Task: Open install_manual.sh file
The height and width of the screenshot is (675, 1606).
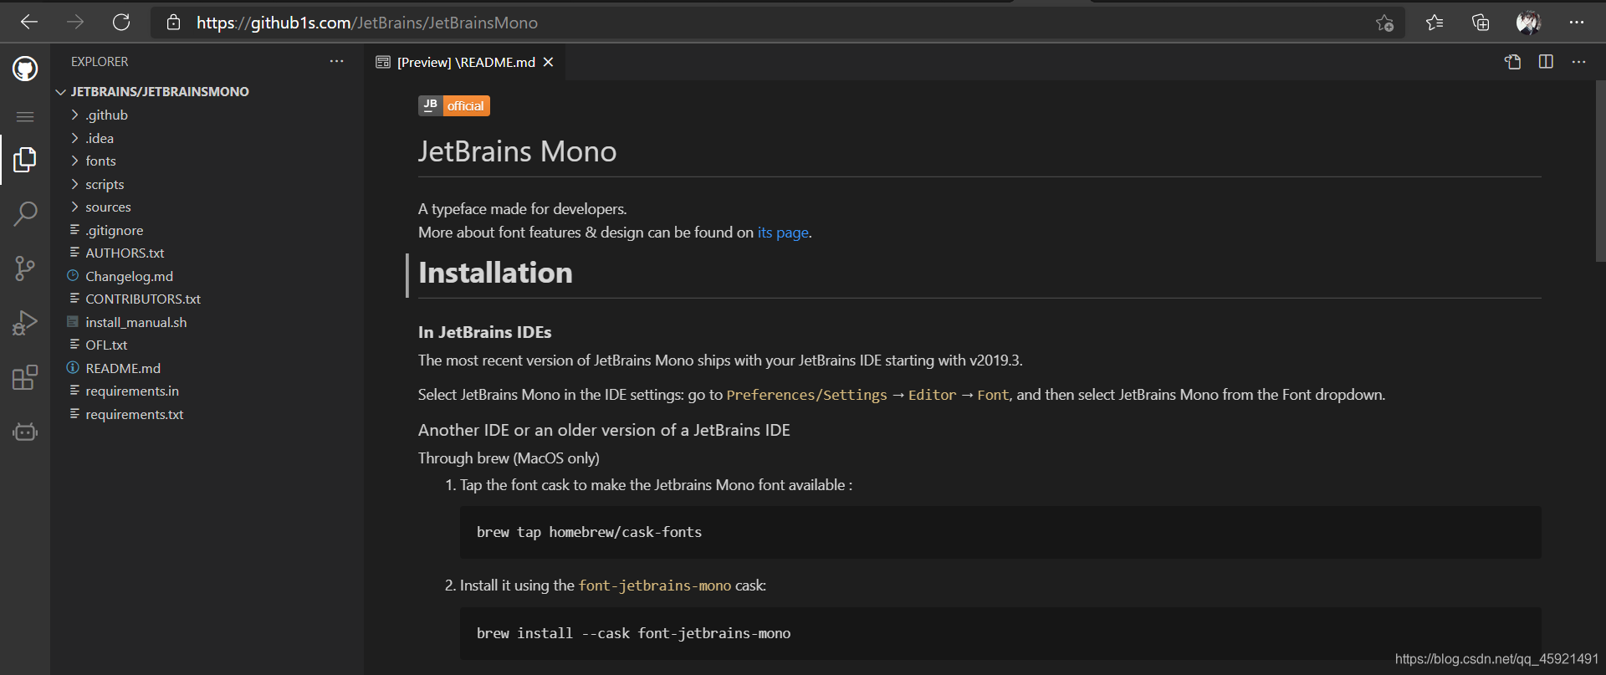Action: tap(136, 322)
